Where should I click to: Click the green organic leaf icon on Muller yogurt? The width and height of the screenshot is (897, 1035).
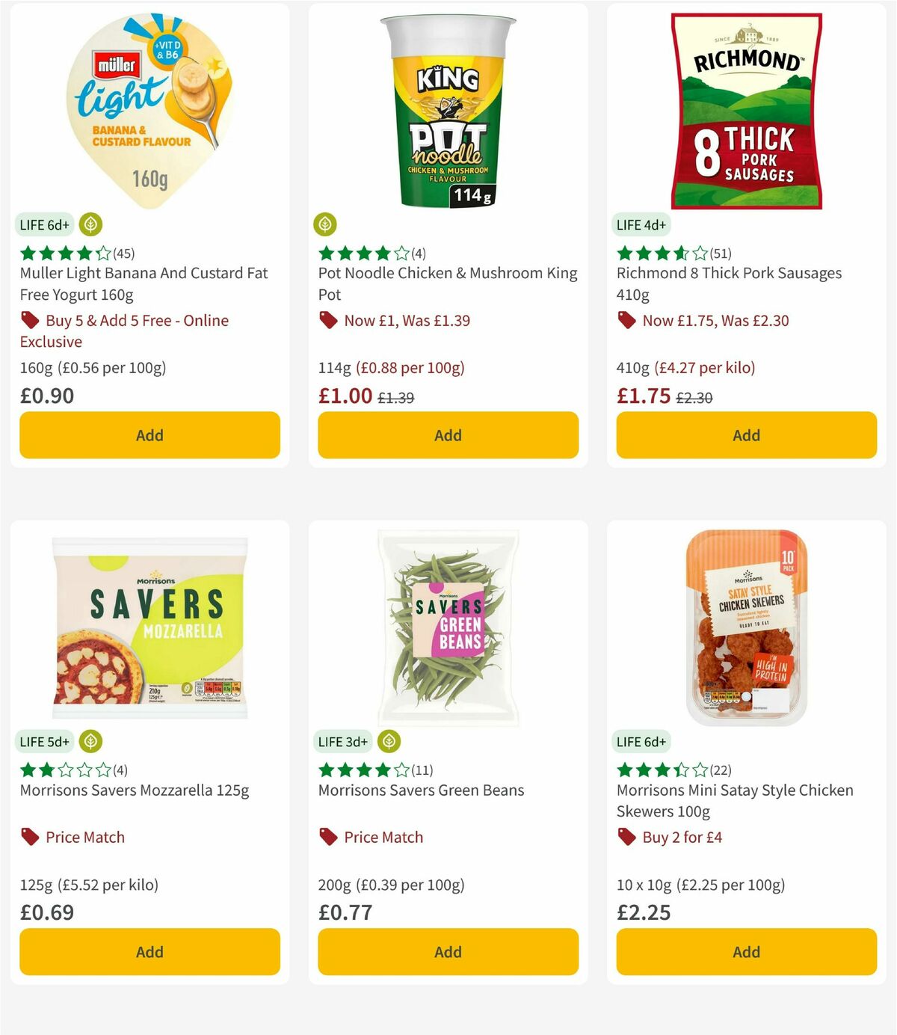point(91,224)
